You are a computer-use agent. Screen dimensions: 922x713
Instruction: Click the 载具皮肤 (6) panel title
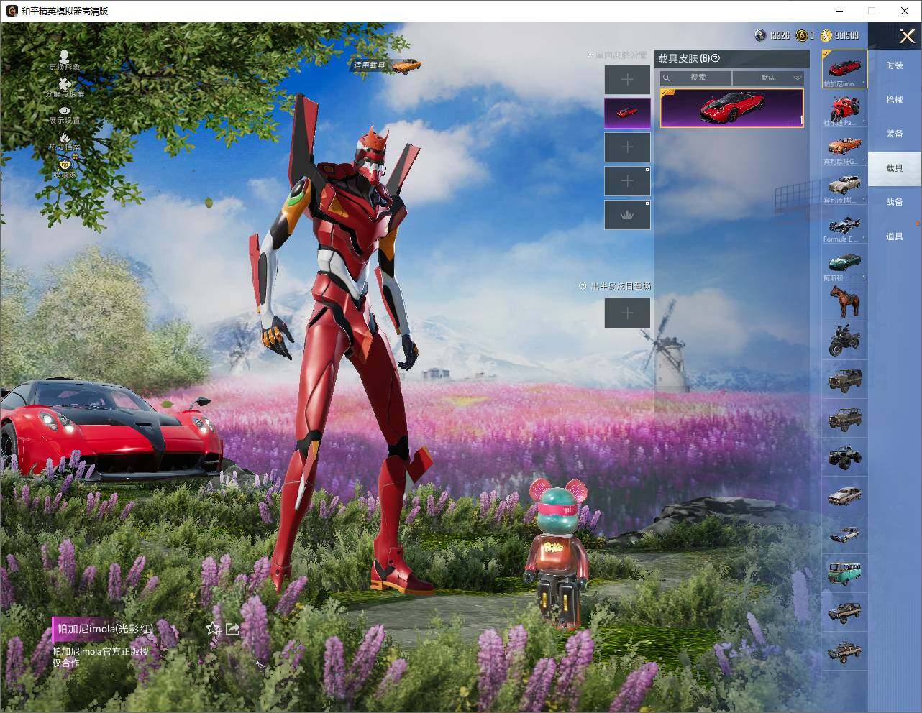pos(683,58)
